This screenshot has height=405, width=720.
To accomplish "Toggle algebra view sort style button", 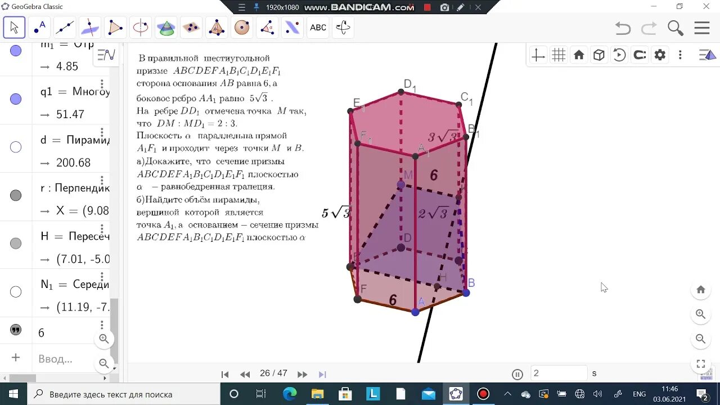I will (106, 55).
